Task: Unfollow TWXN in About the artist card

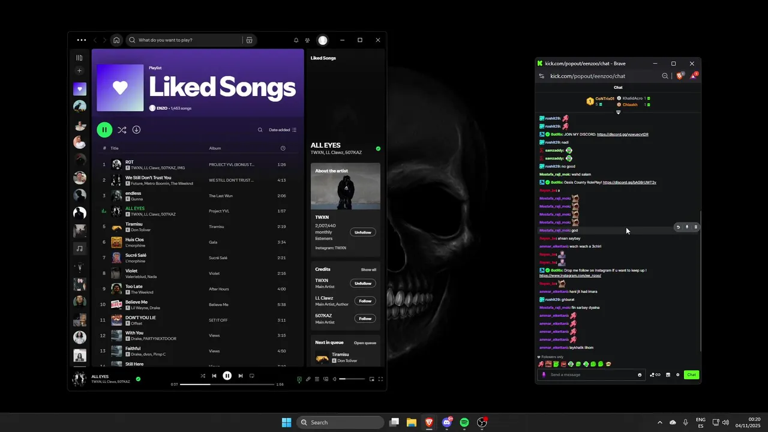Action: (x=363, y=232)
